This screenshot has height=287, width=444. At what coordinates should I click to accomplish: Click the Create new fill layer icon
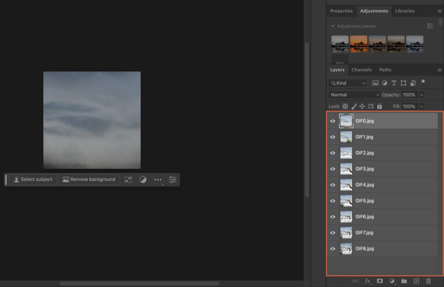coord(392,280)
